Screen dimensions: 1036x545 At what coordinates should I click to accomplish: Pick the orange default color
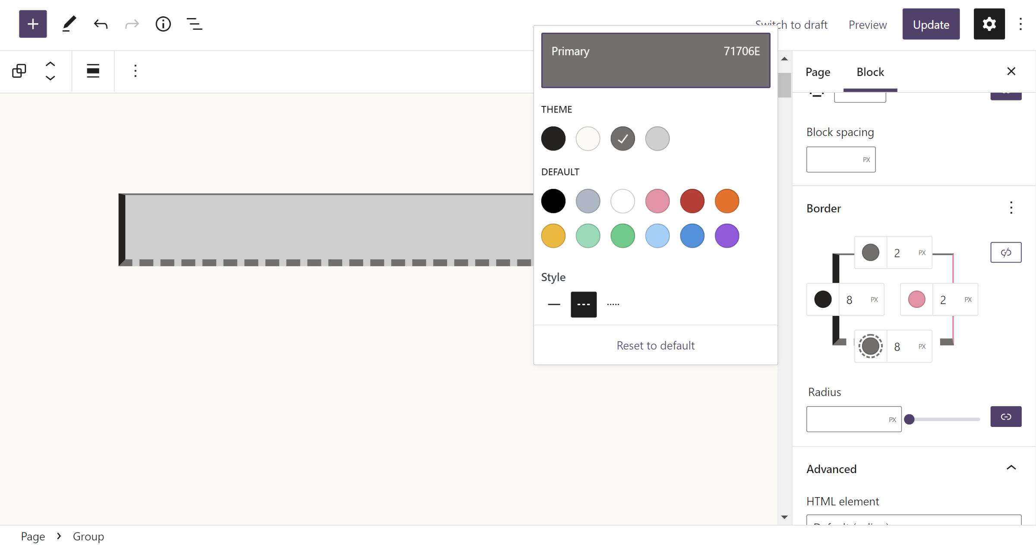726,201
